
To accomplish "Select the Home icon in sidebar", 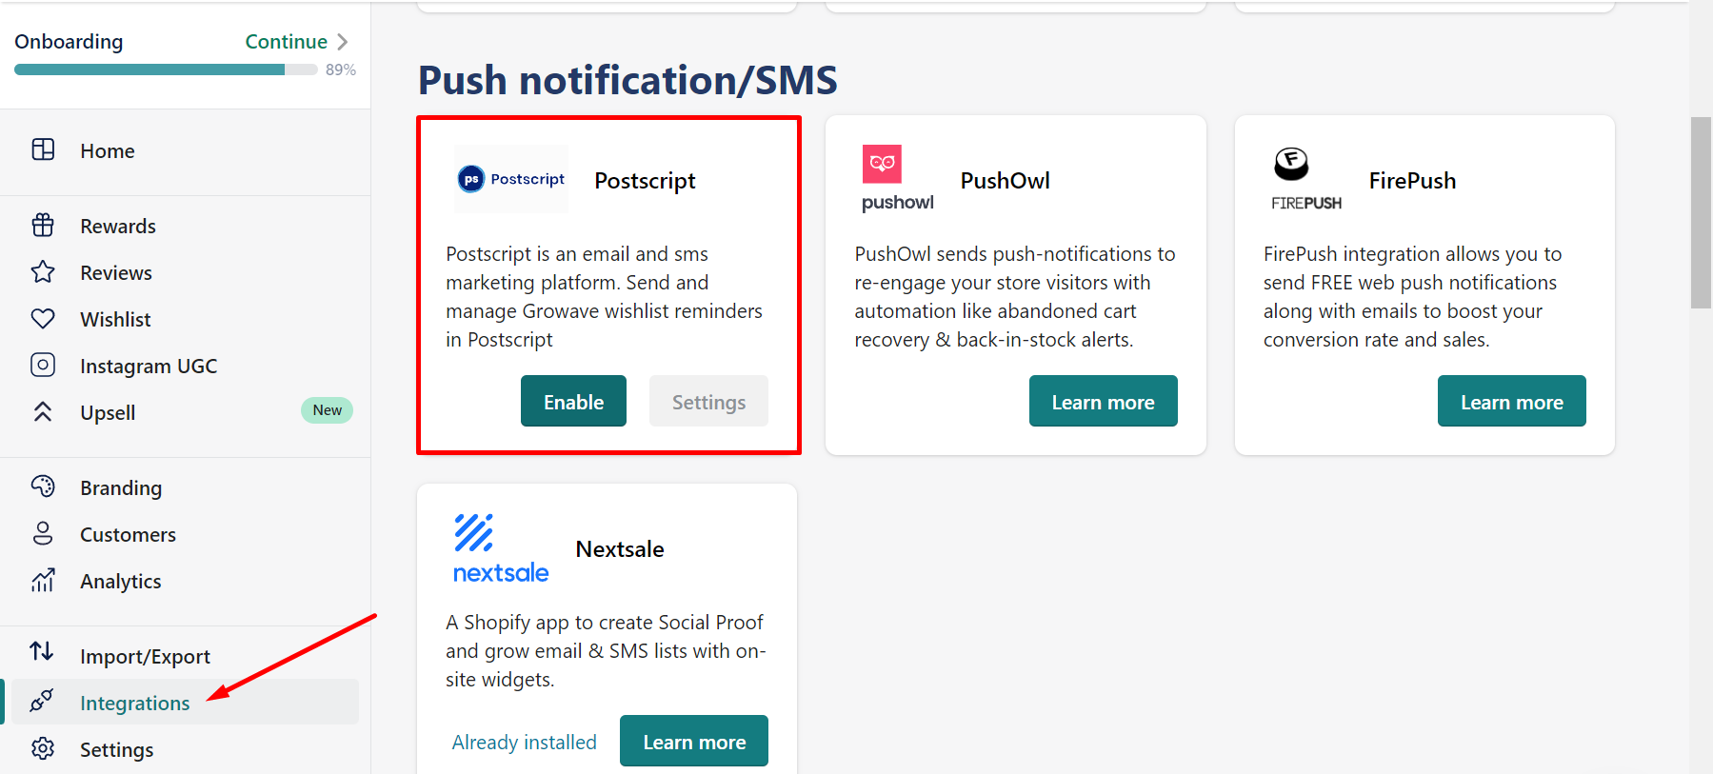I will pos(43,149).
